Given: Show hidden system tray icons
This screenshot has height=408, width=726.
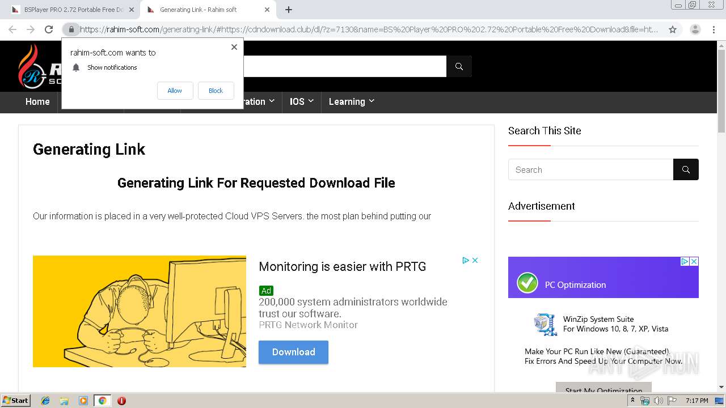Looking at the screenshot, I should point(632,401).
